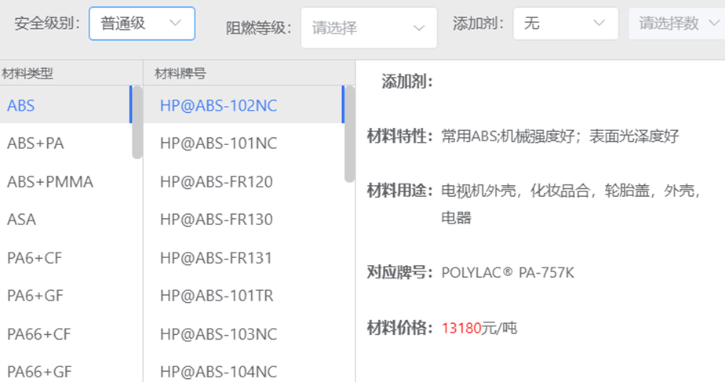725x382 pixels.
Task: Click the chevron arrow in 阻燃等级 selector
Action: [419, 28]
